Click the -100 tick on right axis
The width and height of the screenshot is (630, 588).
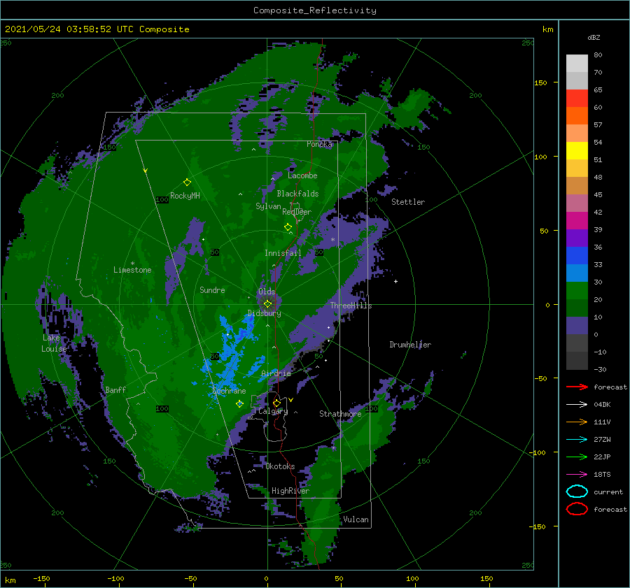(x=537, y=452)
